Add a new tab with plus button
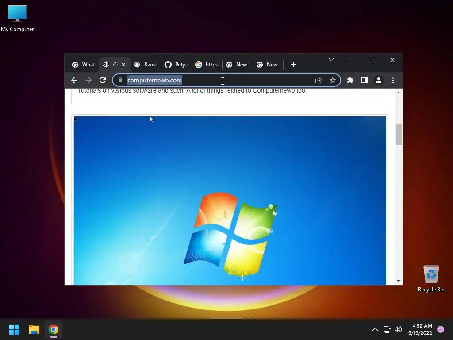This screenshot has height=340, width=453. pos(293,65)
